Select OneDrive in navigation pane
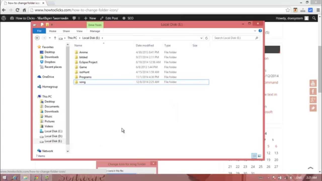Image resolution: width=322 pixels, height=181 pixels. [48, 77]
